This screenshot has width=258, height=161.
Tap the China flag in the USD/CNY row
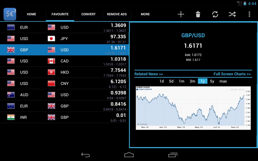pyautogui.click(x=51, y=83)
